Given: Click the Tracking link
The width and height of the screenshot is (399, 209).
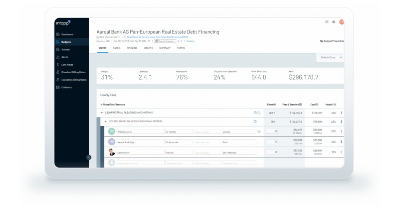Looking at the screenshot, I should click(x=190, y=41).
